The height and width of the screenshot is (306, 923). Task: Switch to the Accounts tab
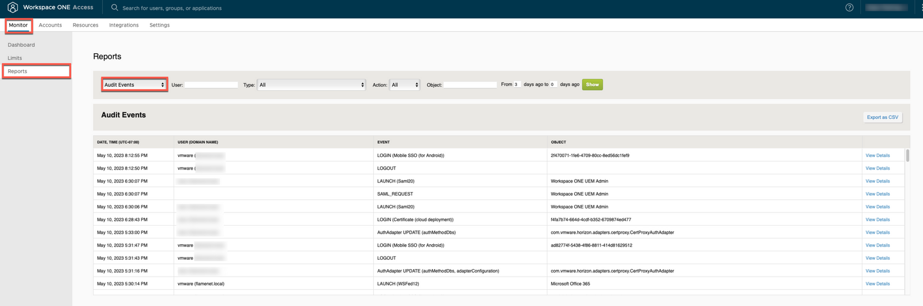click(x=50, y=25)
